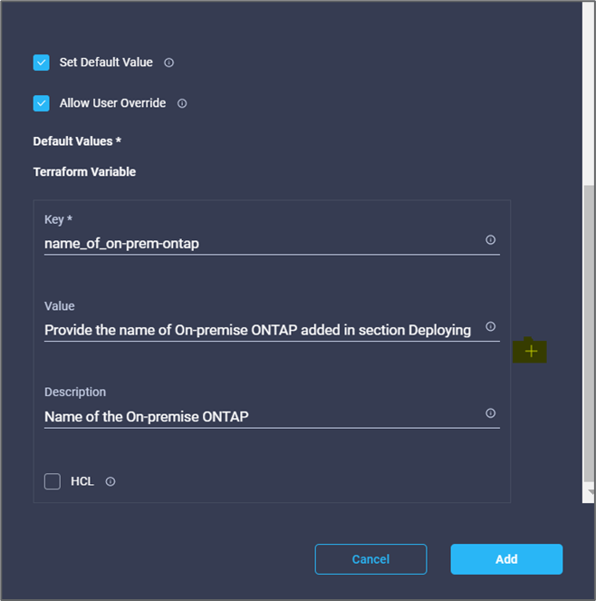Enable the HCL checkbox
Screen dimensions: 596x601
[53, 481]
